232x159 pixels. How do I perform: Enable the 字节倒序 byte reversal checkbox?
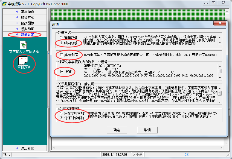click(x=62, y=55)
